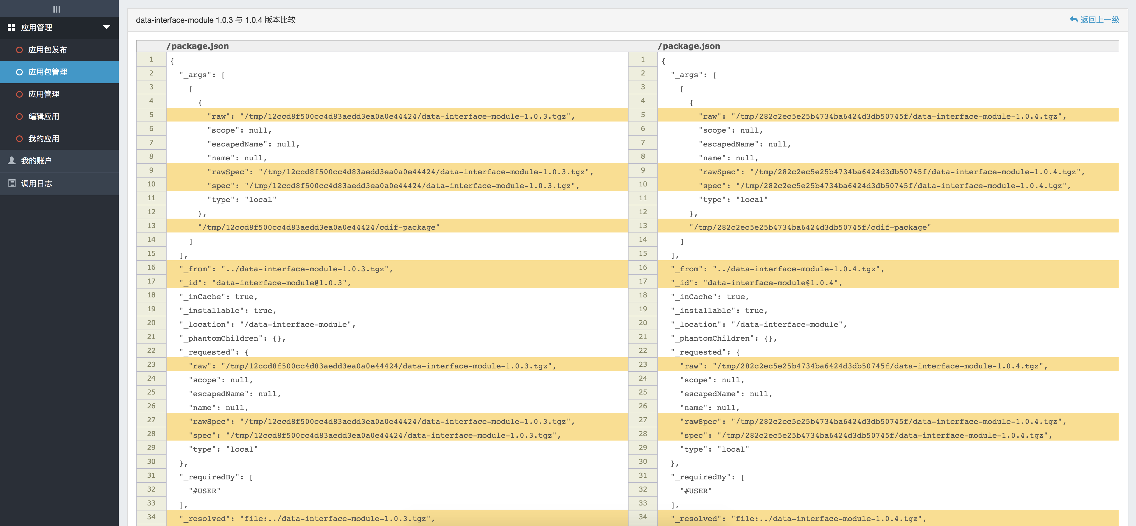This screenshot has width=1136, height=526.
Task: Click left line 18 _inCache entry
Action: (219, 297)
